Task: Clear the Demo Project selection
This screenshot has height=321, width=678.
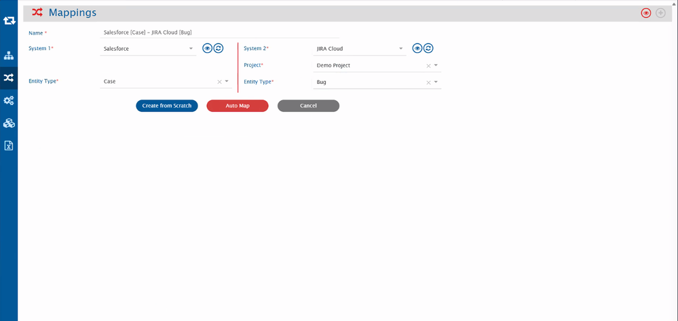Action: [428, 66]
